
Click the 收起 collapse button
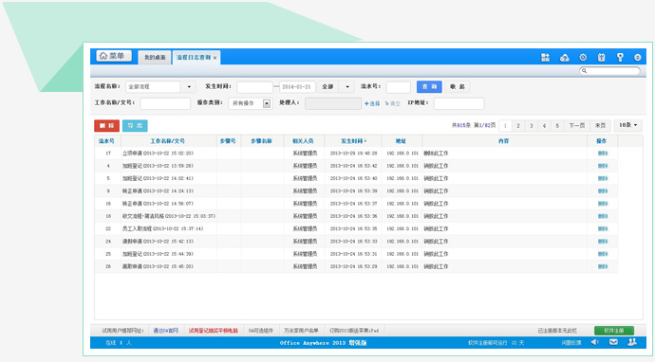(458, 87)
